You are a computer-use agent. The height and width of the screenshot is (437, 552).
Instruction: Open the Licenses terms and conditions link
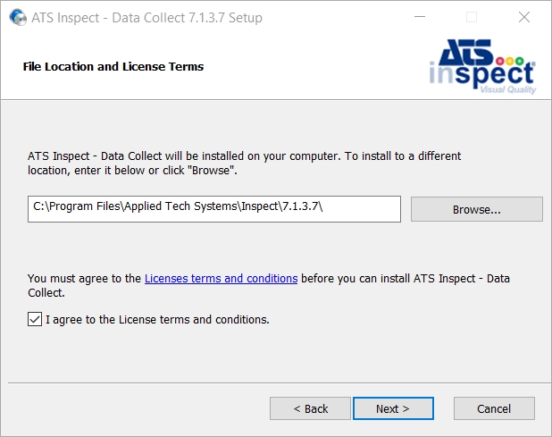(x=222, y=279)
